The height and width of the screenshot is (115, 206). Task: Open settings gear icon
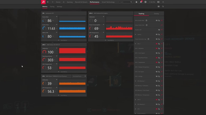[x=146, y=2]
